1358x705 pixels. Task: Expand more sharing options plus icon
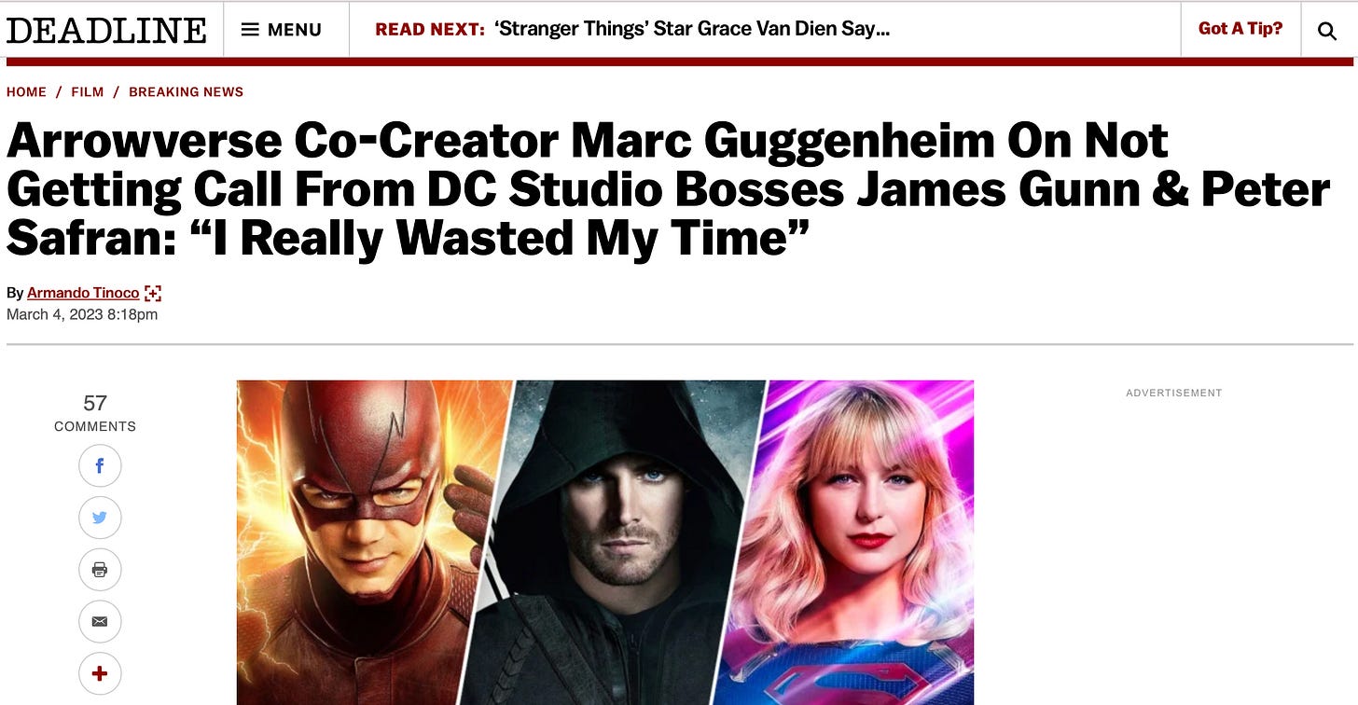(x=100, y=674)
